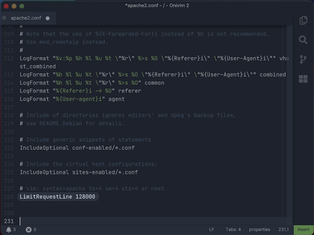The height and width of the screenshot is (235, 314).
Task: Open the Extensions grid icon
Action: [303, 79]
